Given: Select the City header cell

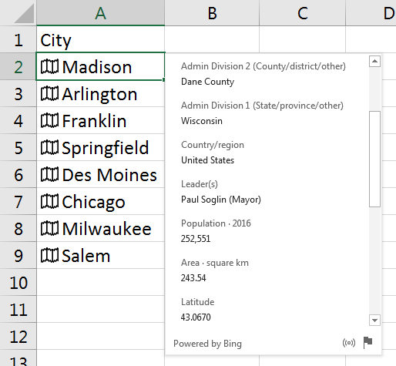Looking at the screenshot, I should 100,39.
